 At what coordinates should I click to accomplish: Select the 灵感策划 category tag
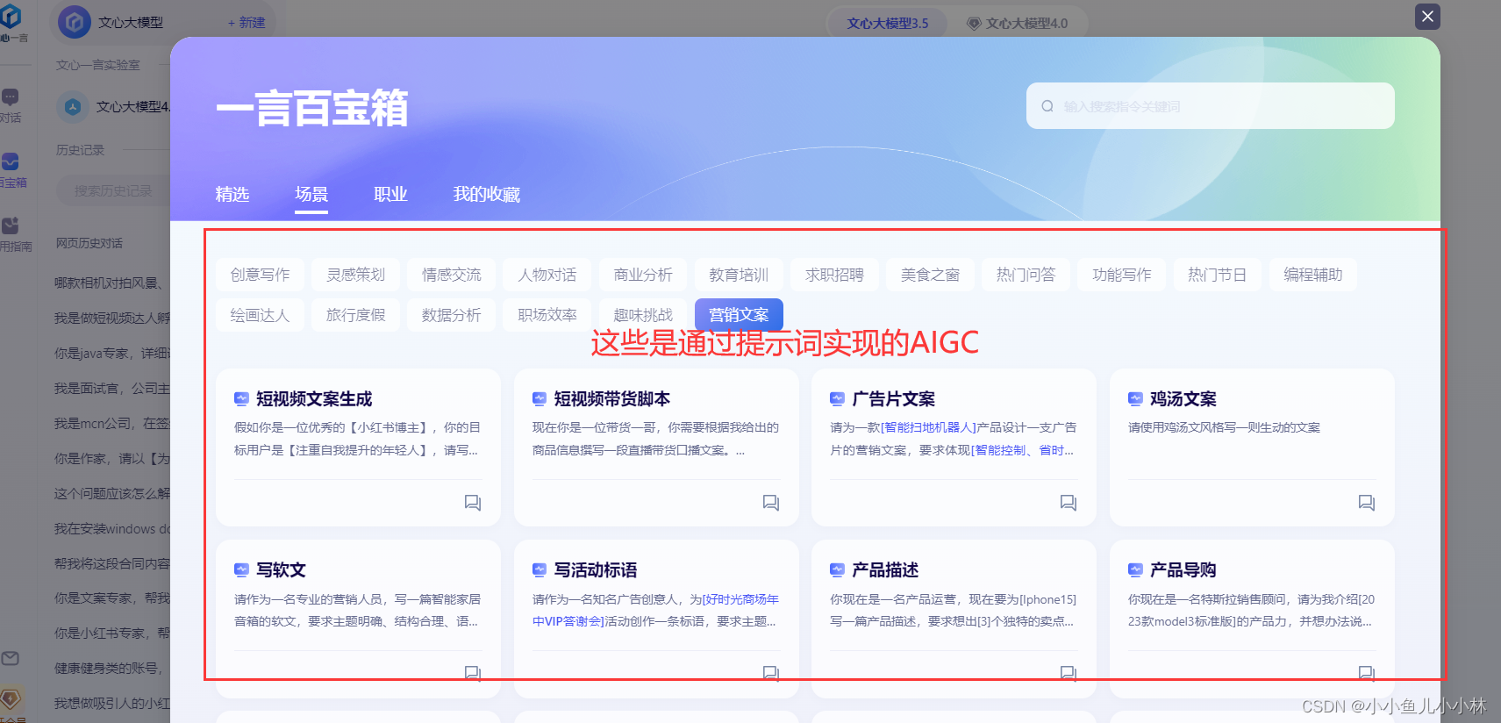tap(355, 275)
